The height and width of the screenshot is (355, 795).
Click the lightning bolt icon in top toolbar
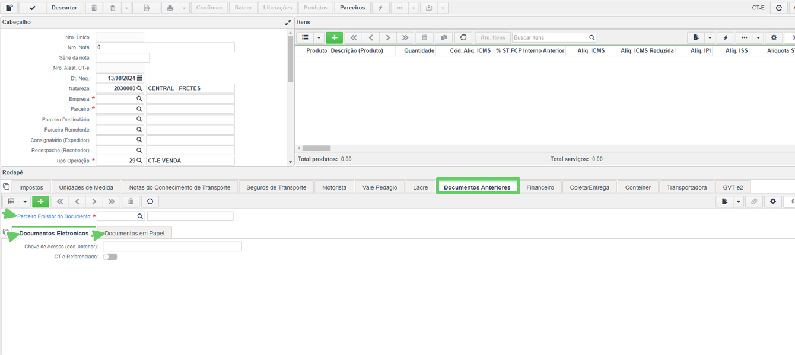(380, 8)
